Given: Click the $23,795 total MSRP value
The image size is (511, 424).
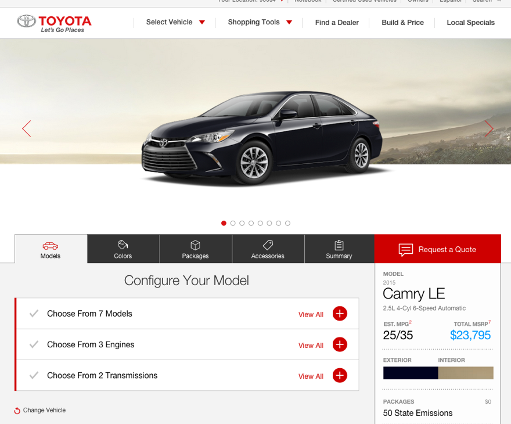Looking at the screenshot, I should (470, 335).
